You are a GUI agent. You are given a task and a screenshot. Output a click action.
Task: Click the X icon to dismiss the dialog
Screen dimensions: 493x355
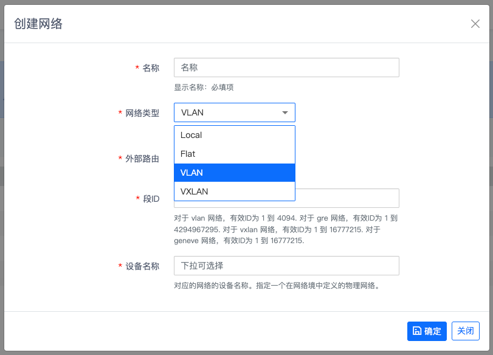coord(475,24)
